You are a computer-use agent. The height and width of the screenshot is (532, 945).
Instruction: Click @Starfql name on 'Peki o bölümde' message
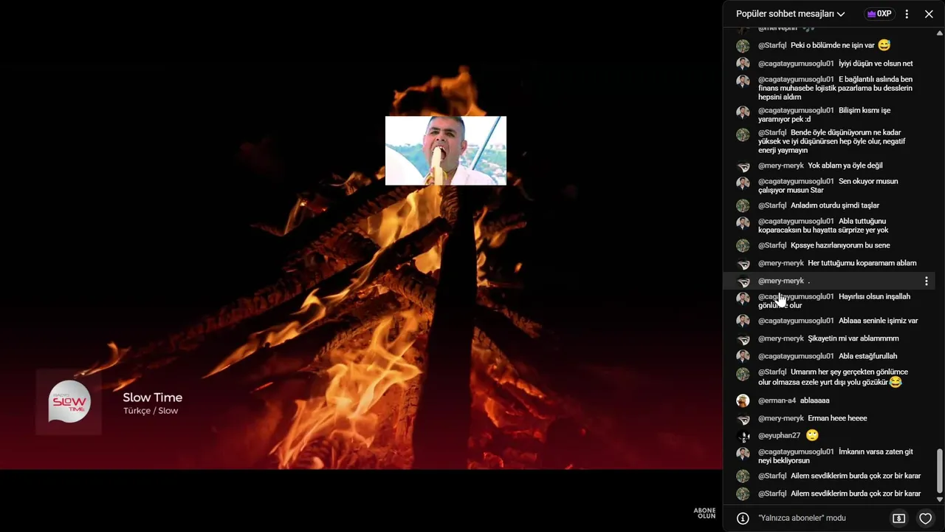tap(772, 46)
